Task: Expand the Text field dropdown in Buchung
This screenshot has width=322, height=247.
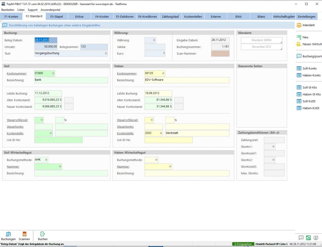Action: click(x=106, y=53)
